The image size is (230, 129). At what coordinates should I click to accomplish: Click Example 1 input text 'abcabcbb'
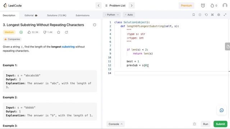(32, 76)
